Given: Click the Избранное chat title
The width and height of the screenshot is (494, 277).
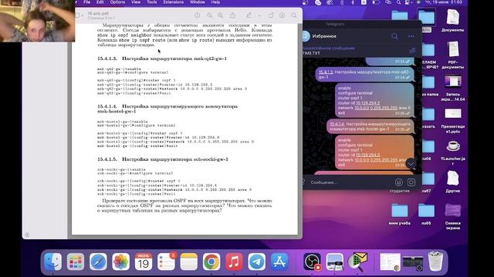Looking at the screenshot, I should (324, 36).
